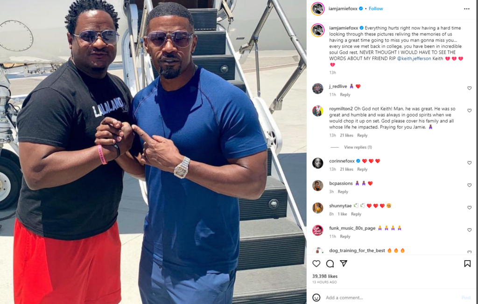View 21 likes on roymilton2's comment
478x304 pixels.
347,135
